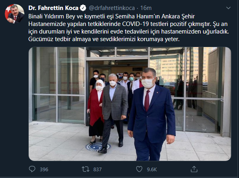Click the tweet body text

pyautogui.click(x=128, y=28)
